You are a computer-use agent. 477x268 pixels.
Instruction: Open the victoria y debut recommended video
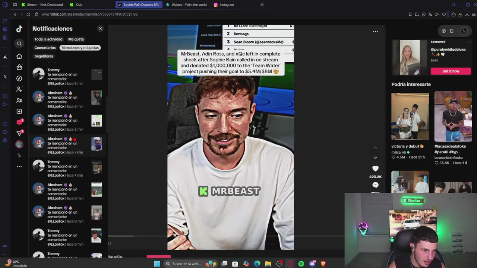point(410,116)
